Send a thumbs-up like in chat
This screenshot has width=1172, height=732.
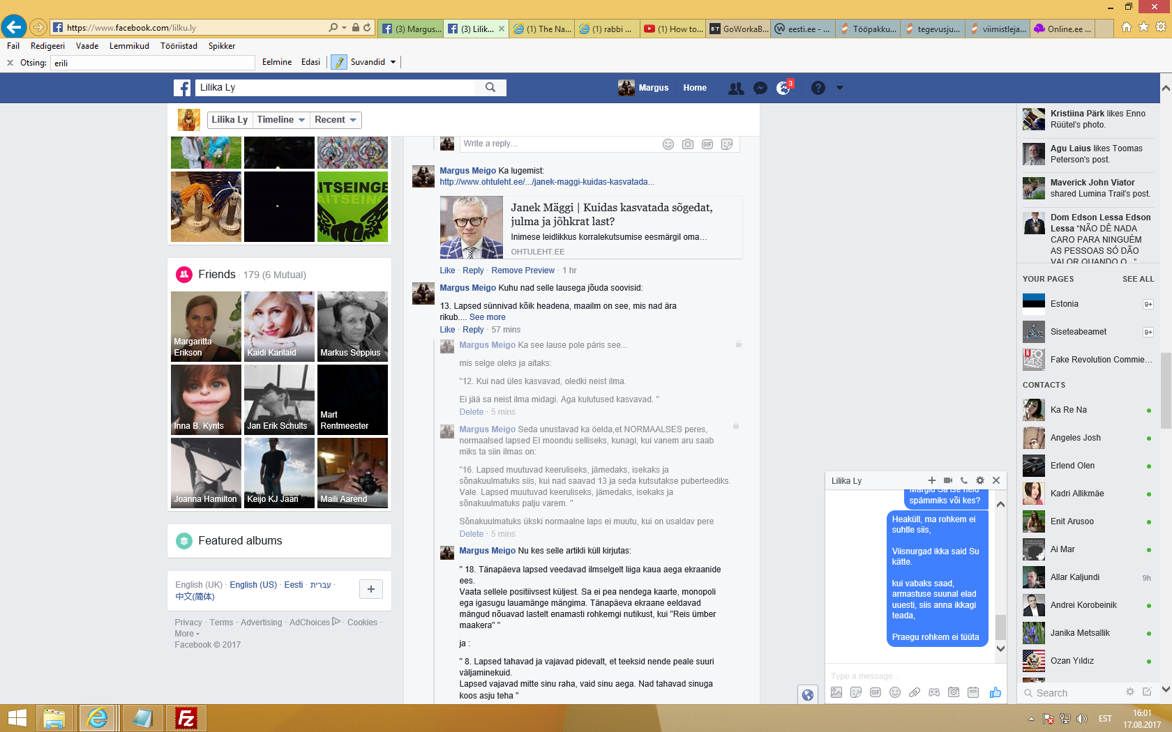(x=995, y=692)
